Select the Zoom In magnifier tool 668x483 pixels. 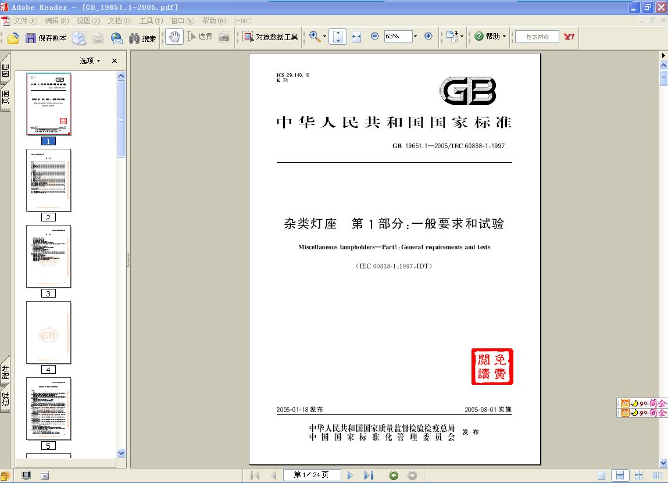click(x=315, y=37)
